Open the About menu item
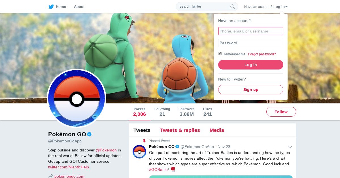 pos(79,6)
